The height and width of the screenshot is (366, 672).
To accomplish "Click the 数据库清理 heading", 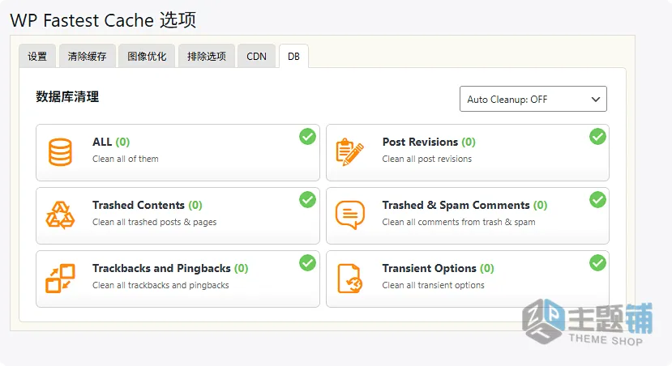I will [x=67, y=96].
